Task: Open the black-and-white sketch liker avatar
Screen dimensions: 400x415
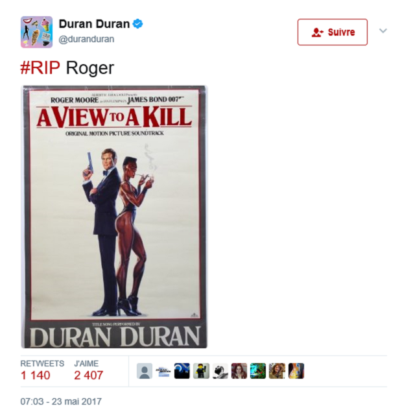Action: tap(220, 371)
